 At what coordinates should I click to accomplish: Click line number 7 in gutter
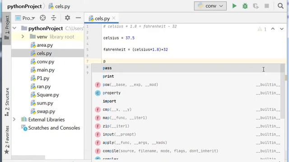[x=87, y=61]
